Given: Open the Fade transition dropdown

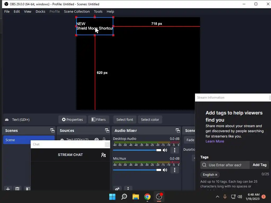Looking at the screenshot, I should coord(189,140).
